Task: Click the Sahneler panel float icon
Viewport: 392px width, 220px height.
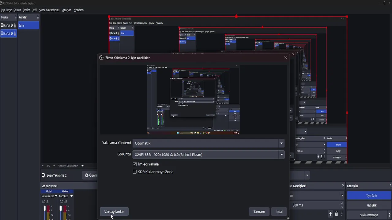Action: tap(38, 17)
